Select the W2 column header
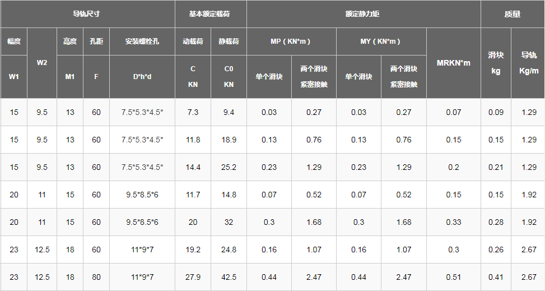Viewport: 545px width, 291px height. (x=42, y=63)
